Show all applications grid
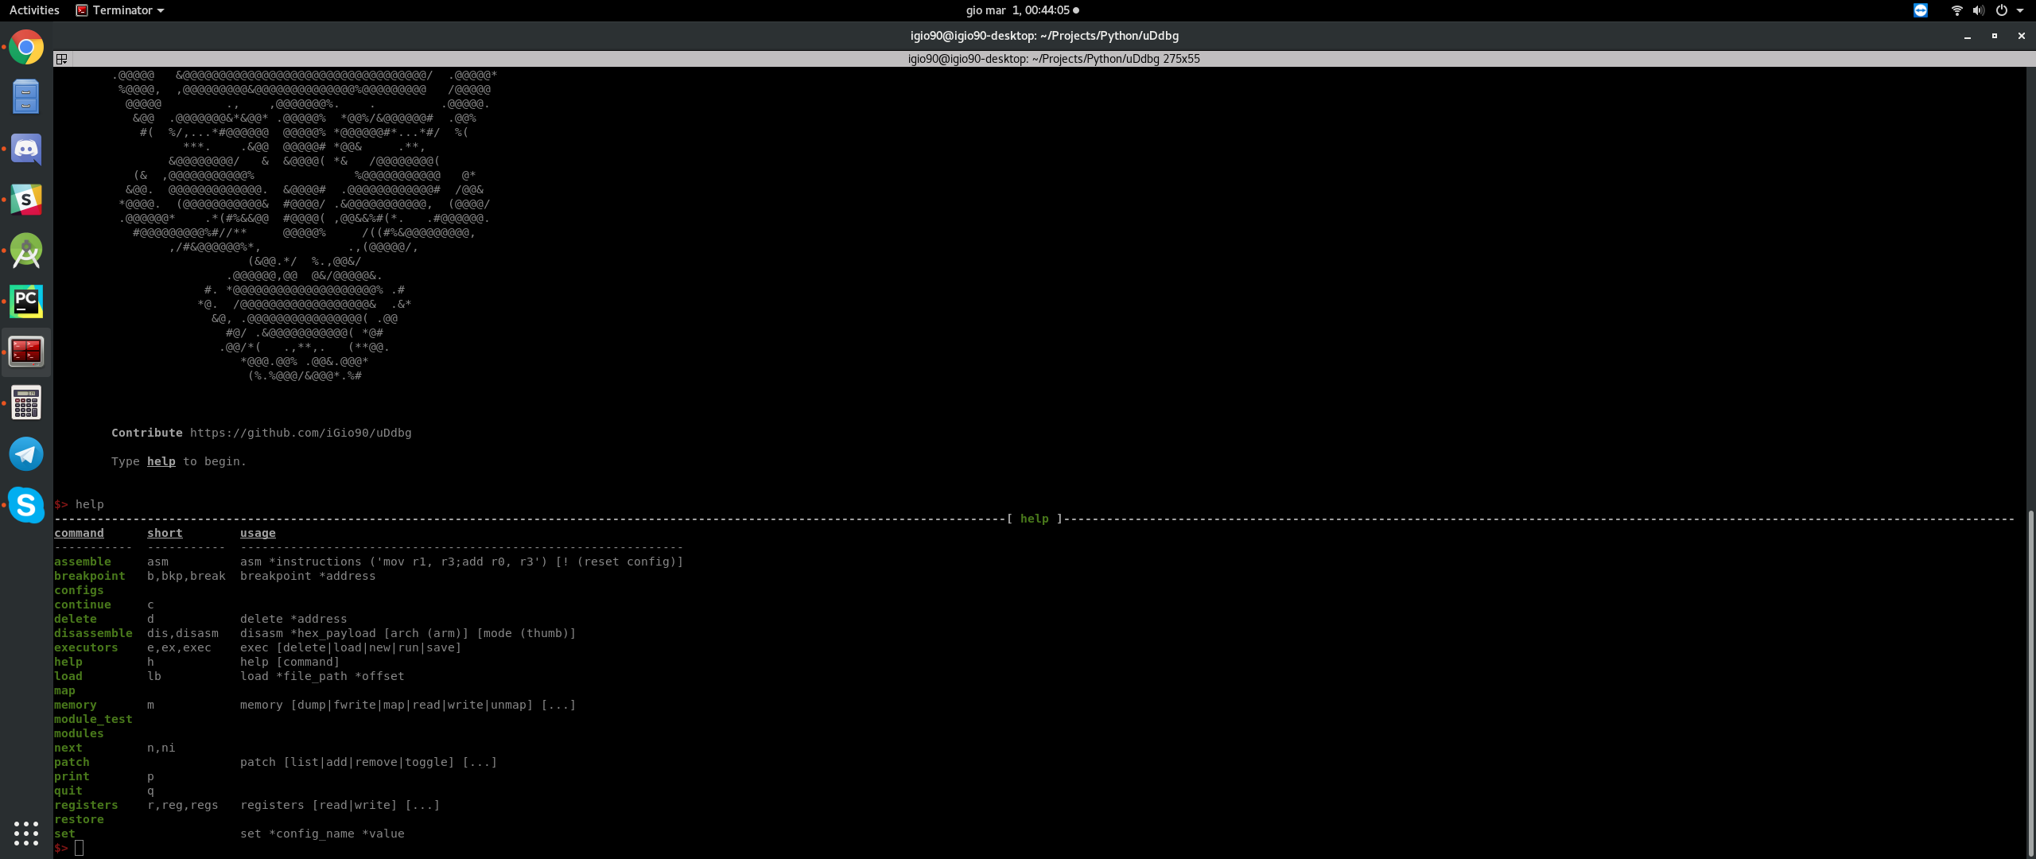This screenshot has height=859, width=2036. pyautogui.click(x=26, y=833)
